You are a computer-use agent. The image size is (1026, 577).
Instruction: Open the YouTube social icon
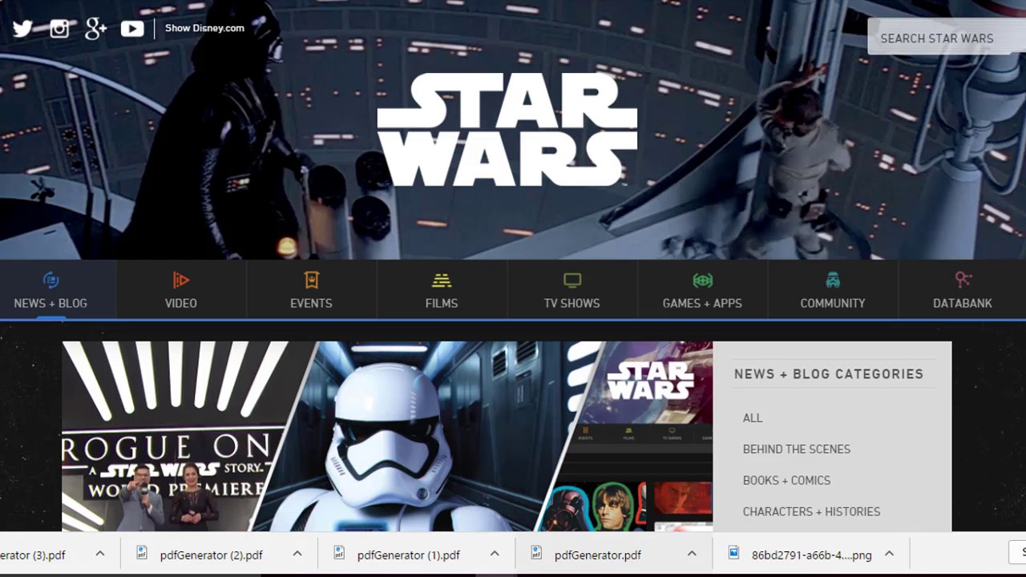pos(132,29)
